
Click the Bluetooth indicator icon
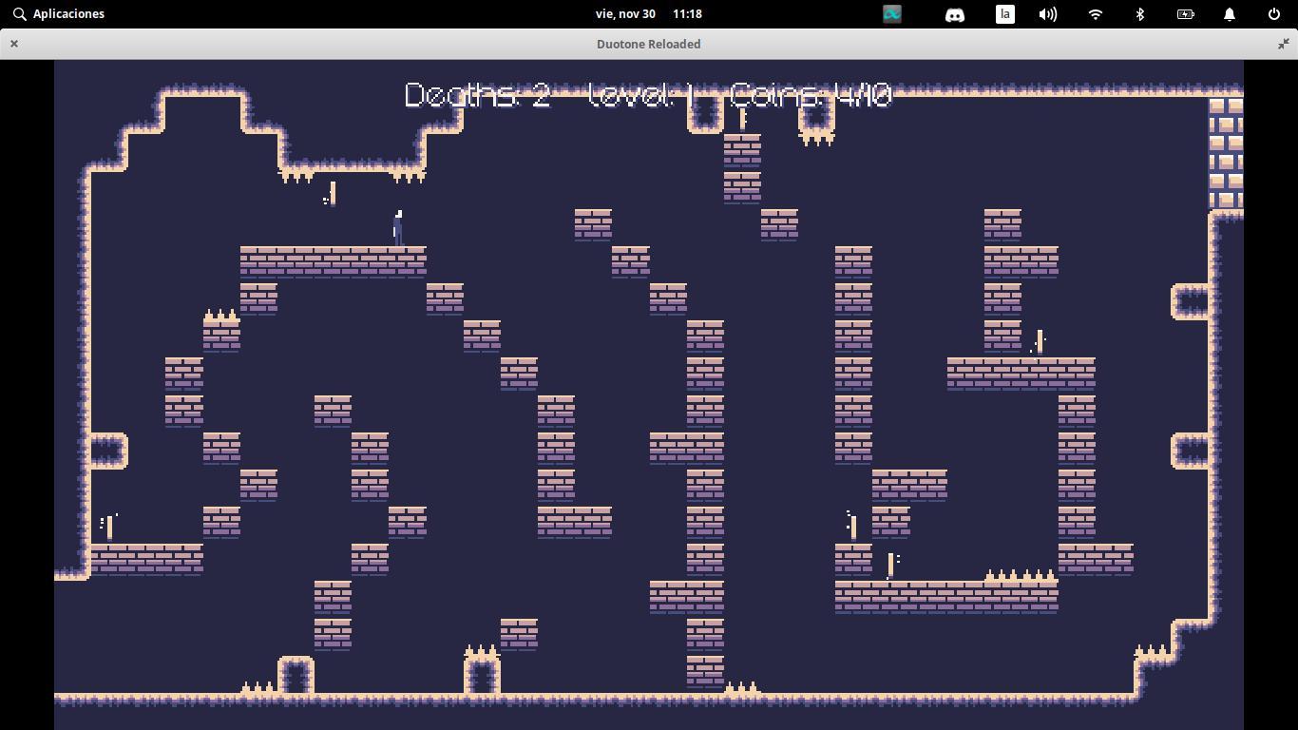pyautogui.click(x=1140, y=14)
